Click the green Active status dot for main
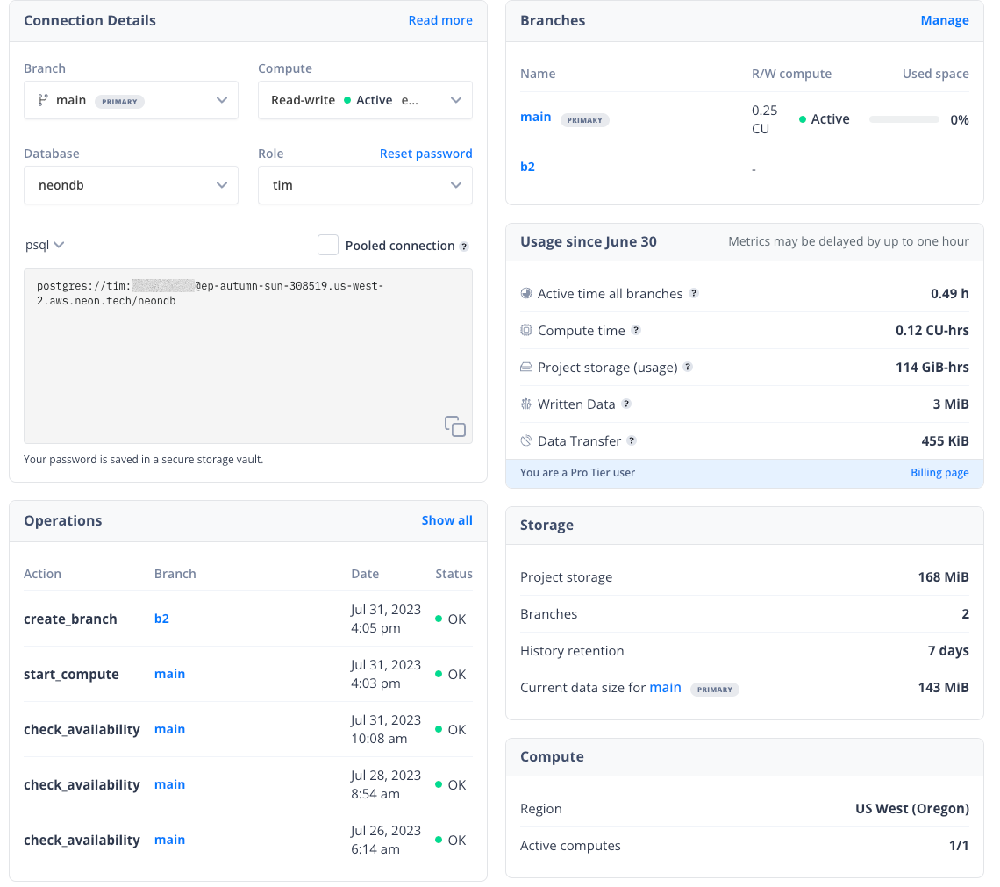The image size is (1000, 887). (x=803, y=118)
